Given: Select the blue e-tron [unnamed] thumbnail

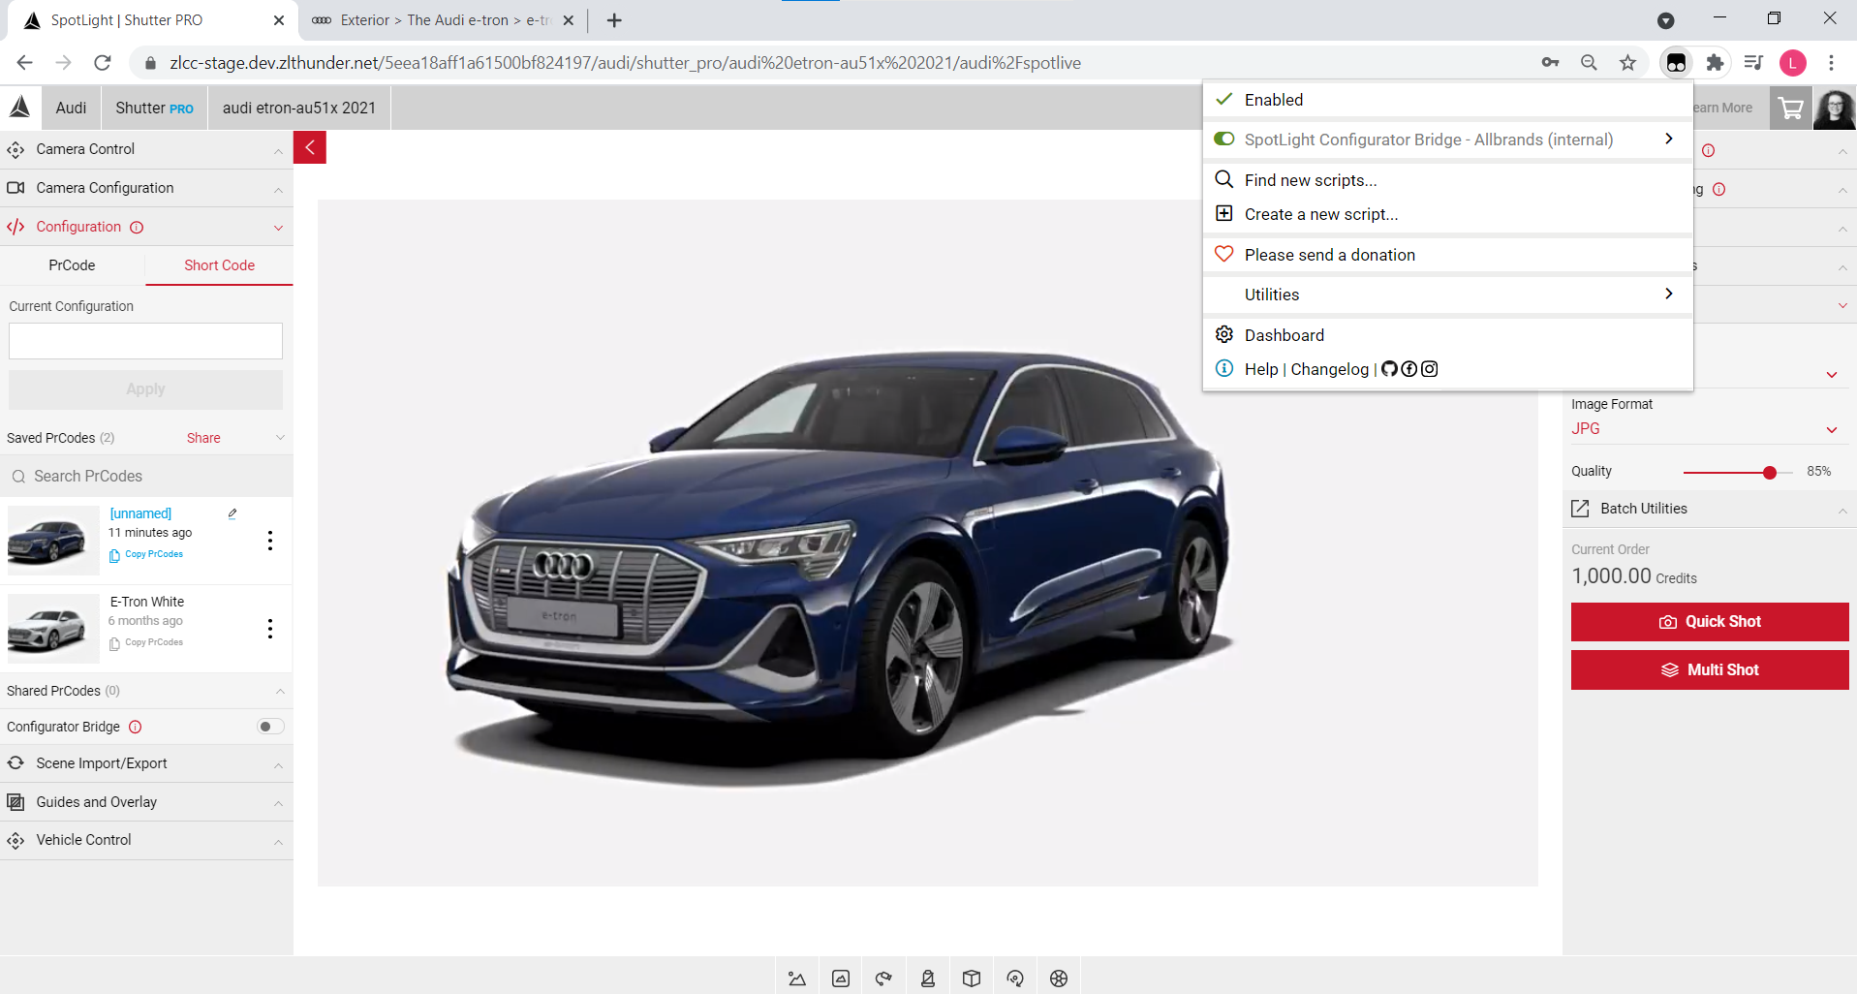Looking at the screenshot, I should (53, 541).
